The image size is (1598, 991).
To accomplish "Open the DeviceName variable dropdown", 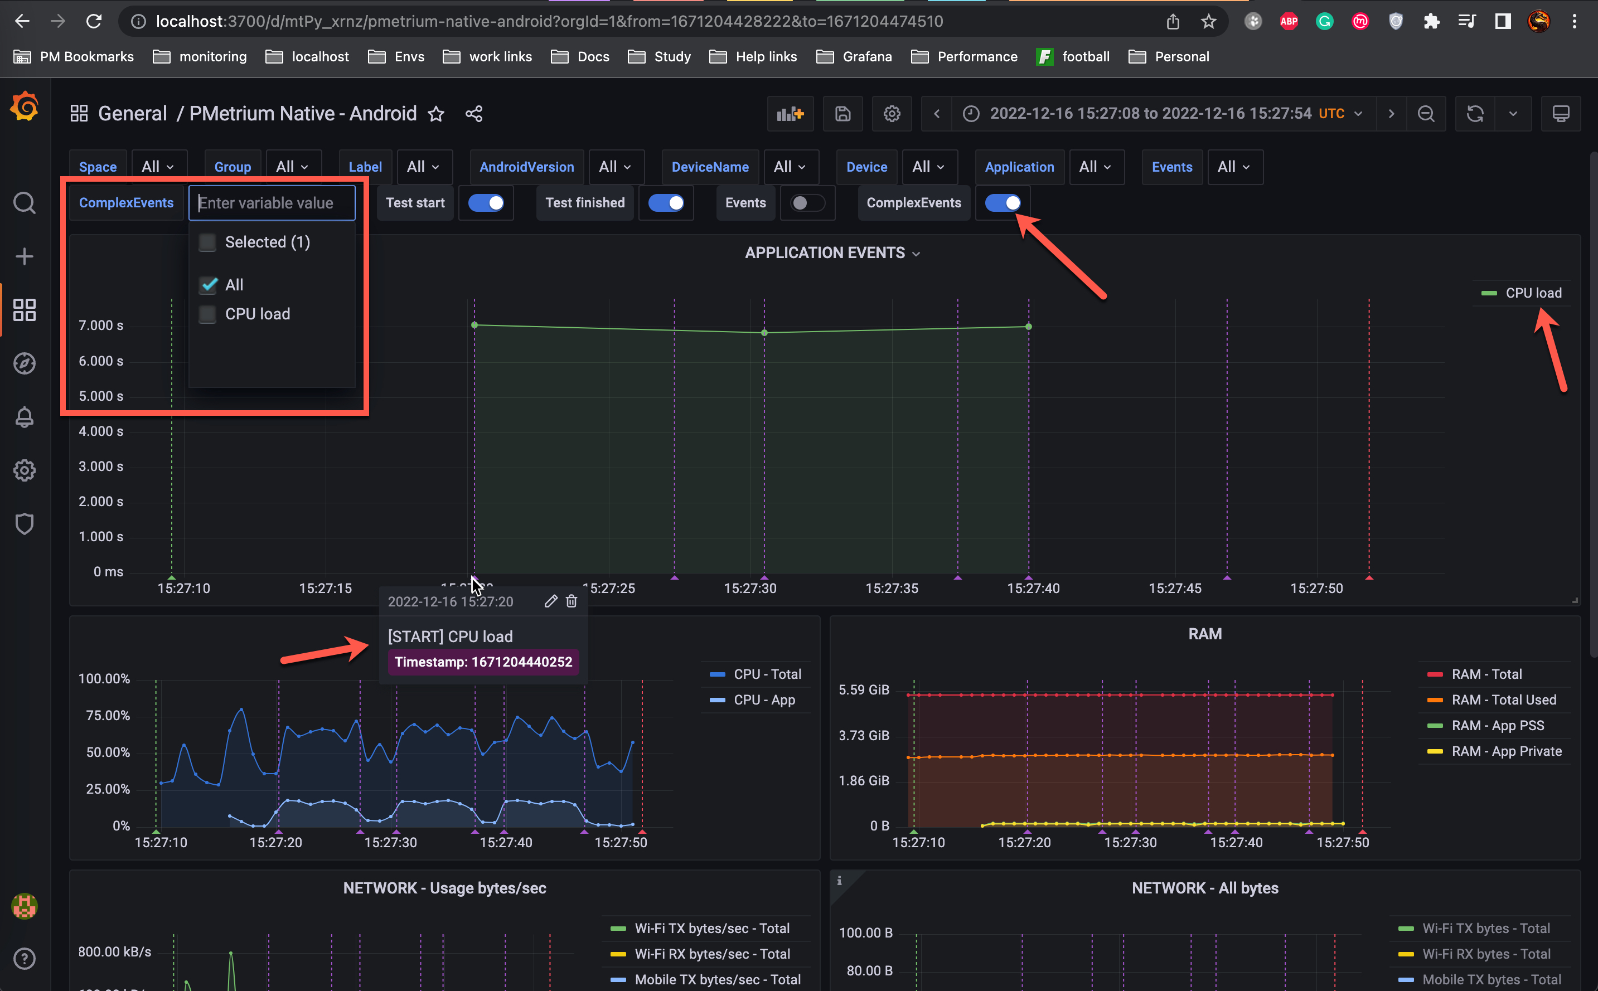I will pyautogui.click(x=791, y=167).
